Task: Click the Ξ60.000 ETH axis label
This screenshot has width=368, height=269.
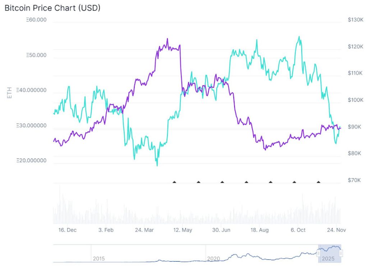Action: (36, 20)
